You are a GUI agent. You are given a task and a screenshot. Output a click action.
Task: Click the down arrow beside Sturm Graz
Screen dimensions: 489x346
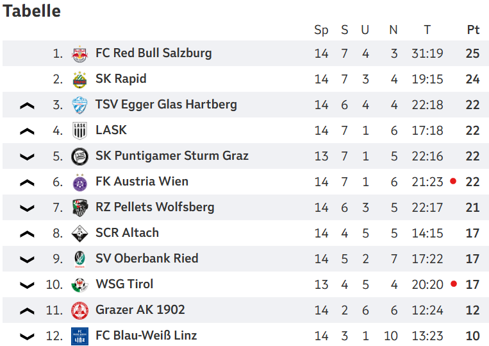tap(27, 157)
